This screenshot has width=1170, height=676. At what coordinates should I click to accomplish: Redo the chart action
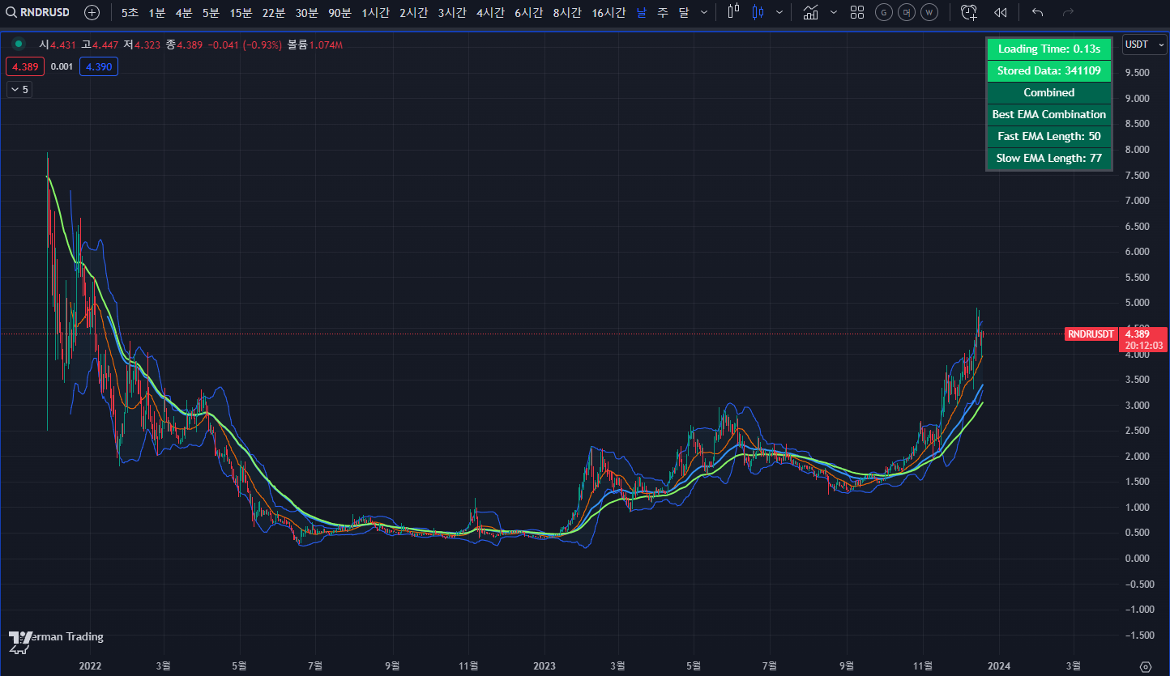tap(1068, 12)
